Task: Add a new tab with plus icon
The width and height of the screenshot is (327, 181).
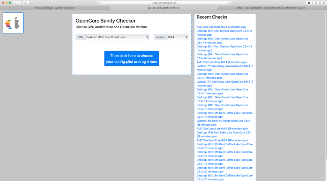Action: coord(325,8)
